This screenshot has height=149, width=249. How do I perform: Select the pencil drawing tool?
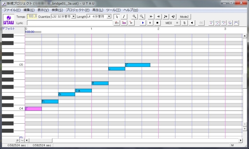point(124,16)
